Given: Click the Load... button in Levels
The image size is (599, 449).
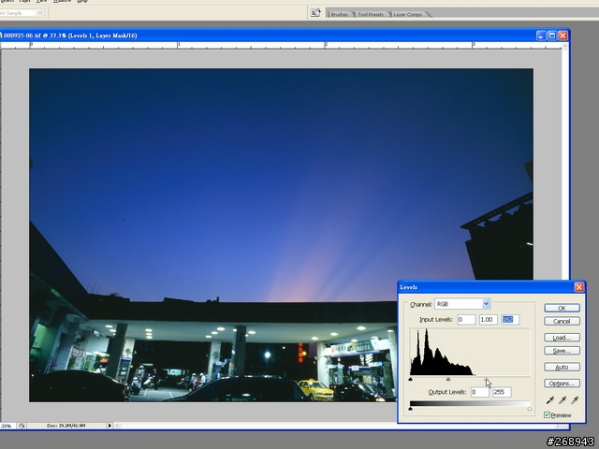Looking at the screenshot, I should tap(562, 338).
